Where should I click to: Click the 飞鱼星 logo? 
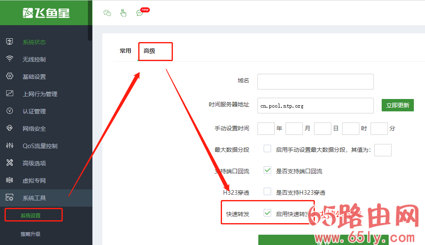[x=46, y=13]
